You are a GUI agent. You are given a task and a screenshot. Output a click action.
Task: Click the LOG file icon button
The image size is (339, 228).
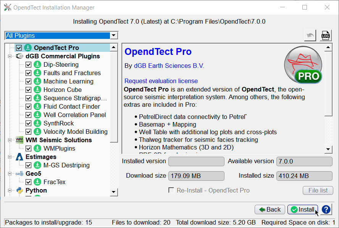pos(326,35)
